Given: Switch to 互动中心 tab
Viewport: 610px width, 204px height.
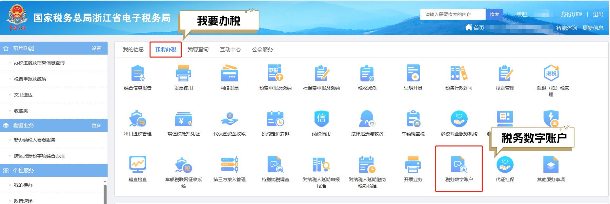Looking at the screenshot, I should click(x=230, y=49).
